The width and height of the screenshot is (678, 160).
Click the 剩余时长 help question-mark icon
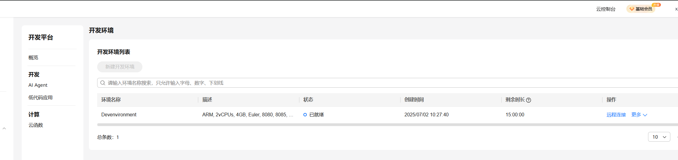(529, 100)
